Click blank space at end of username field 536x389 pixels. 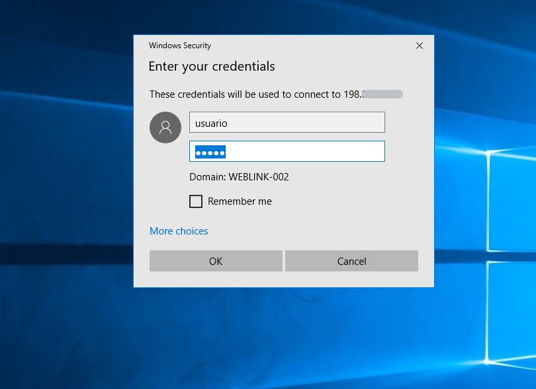point(331,123)
